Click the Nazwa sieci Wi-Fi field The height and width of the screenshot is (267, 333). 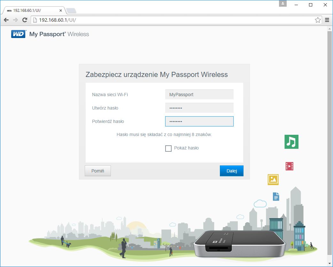(x=199, y=94)
